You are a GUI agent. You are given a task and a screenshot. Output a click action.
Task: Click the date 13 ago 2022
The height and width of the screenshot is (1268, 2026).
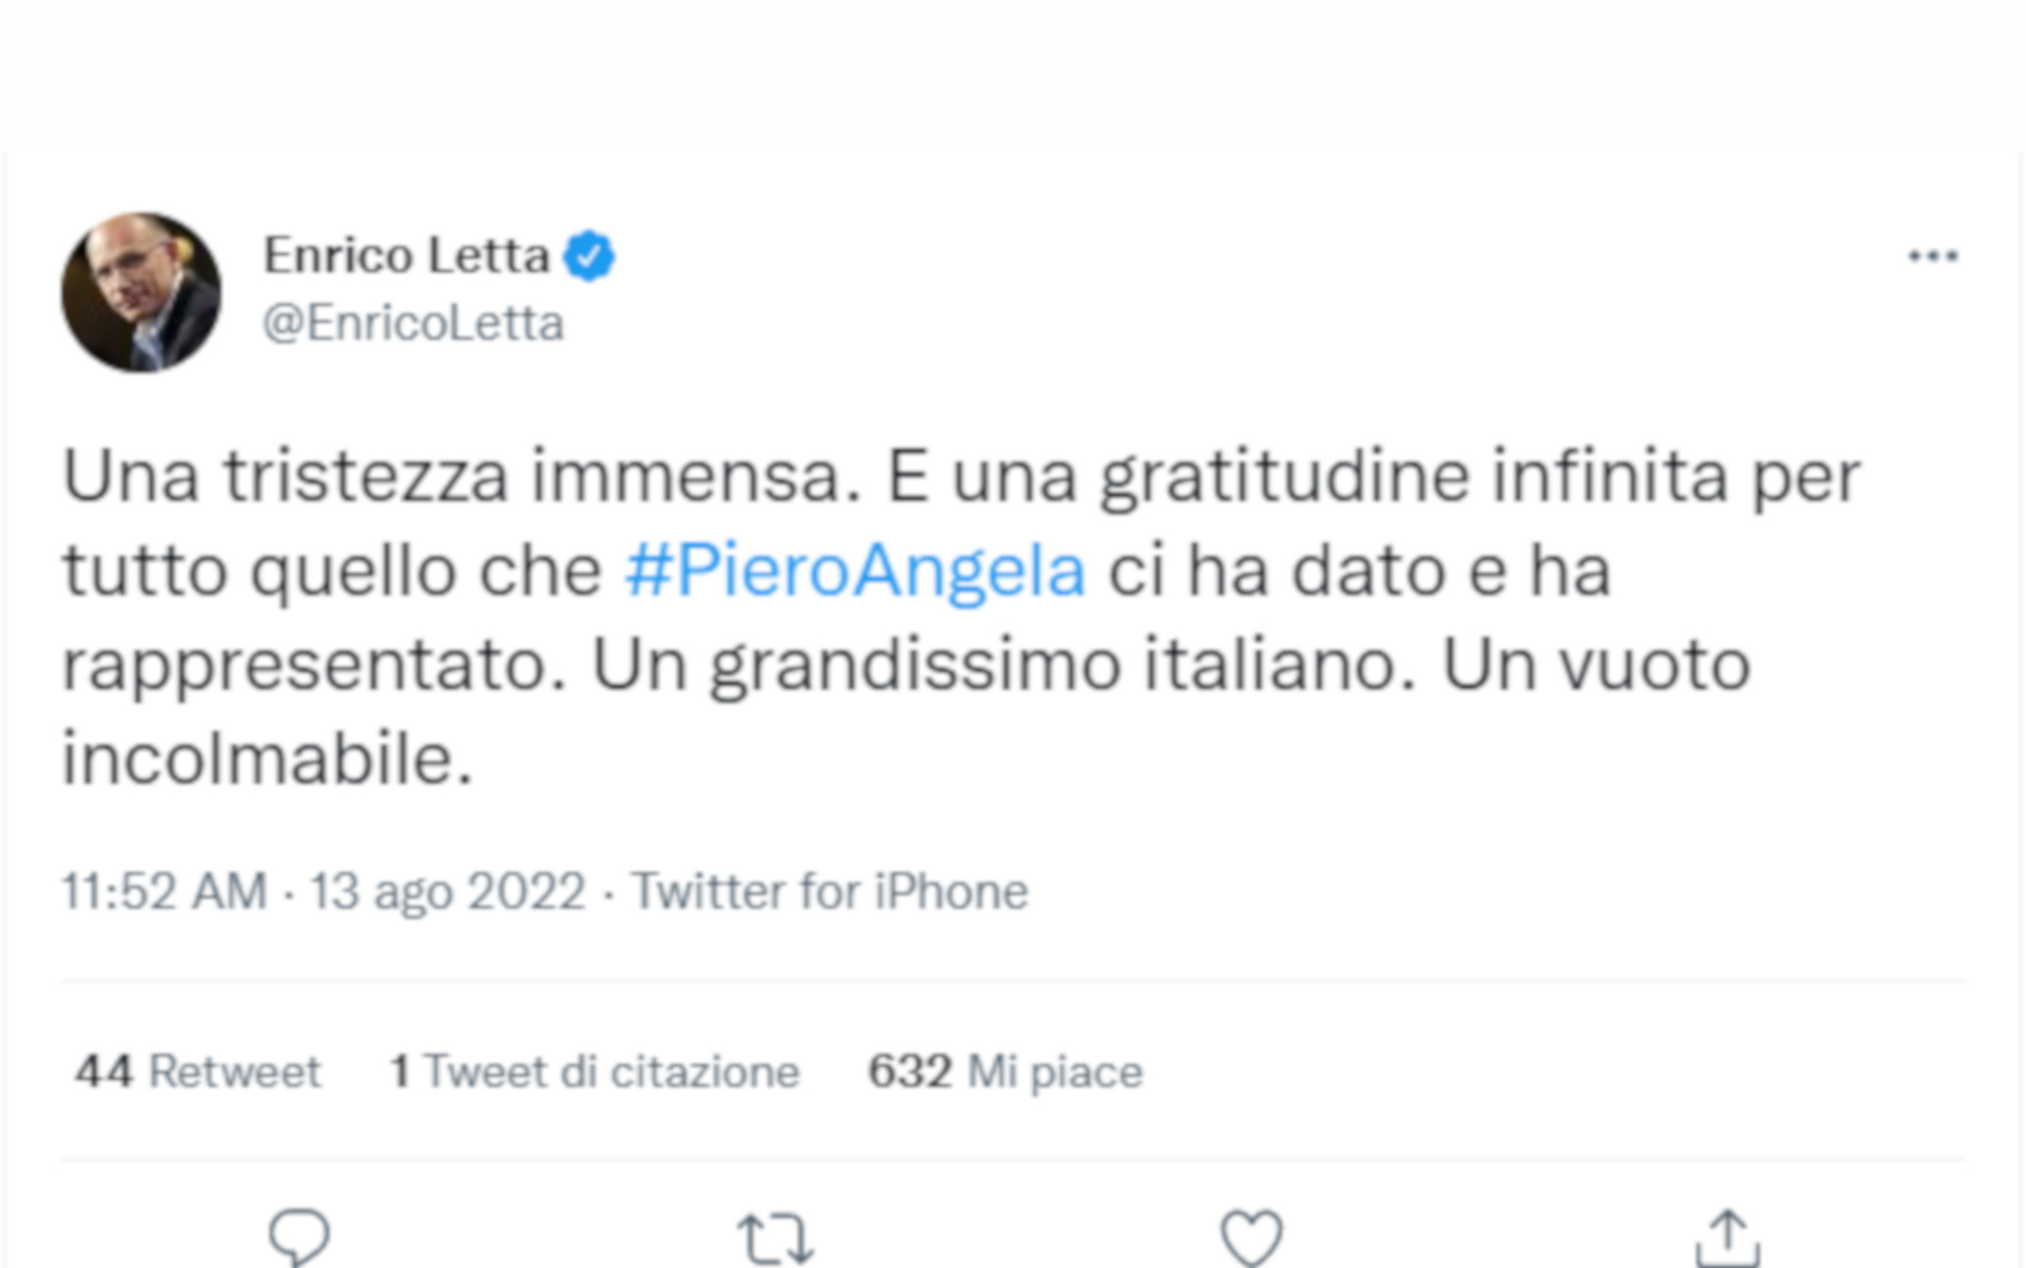447,891
